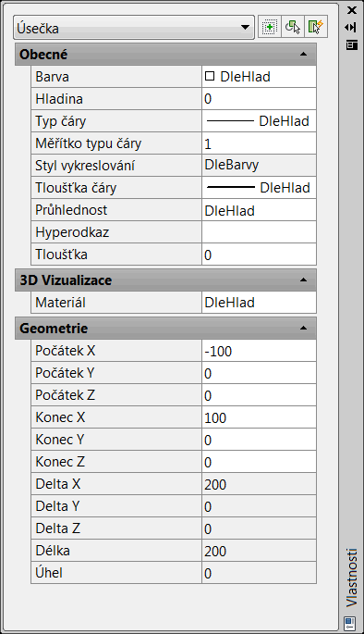The image size is (364, 634).
Task: Collapse the Geometrie section
Action: (x=303, y=328)
